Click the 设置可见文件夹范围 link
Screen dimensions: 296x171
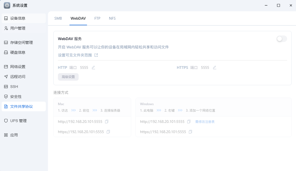75,55
